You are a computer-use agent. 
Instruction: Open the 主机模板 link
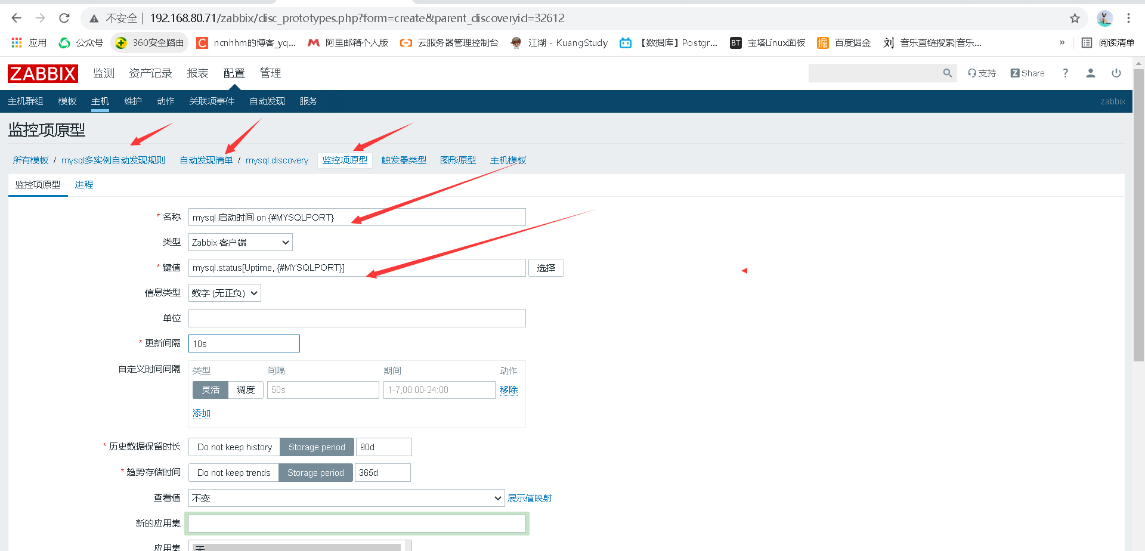(508, 160)
